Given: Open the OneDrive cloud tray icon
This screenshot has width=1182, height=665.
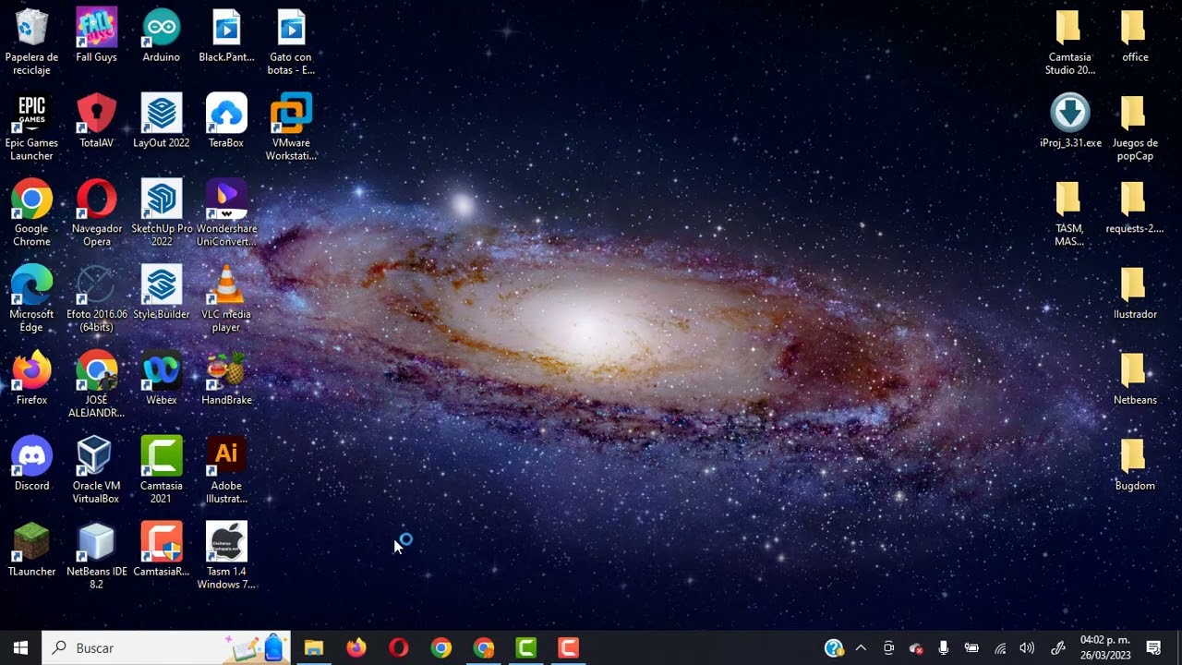Looking at the screenshot, I should coord(916,648).
